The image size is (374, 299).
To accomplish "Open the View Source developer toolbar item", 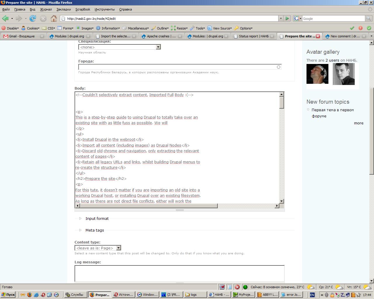I will click(x=220, y=28).
